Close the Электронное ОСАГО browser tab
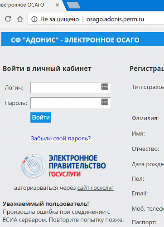Viewport: 164px width, 227px height. pos(58,5)
